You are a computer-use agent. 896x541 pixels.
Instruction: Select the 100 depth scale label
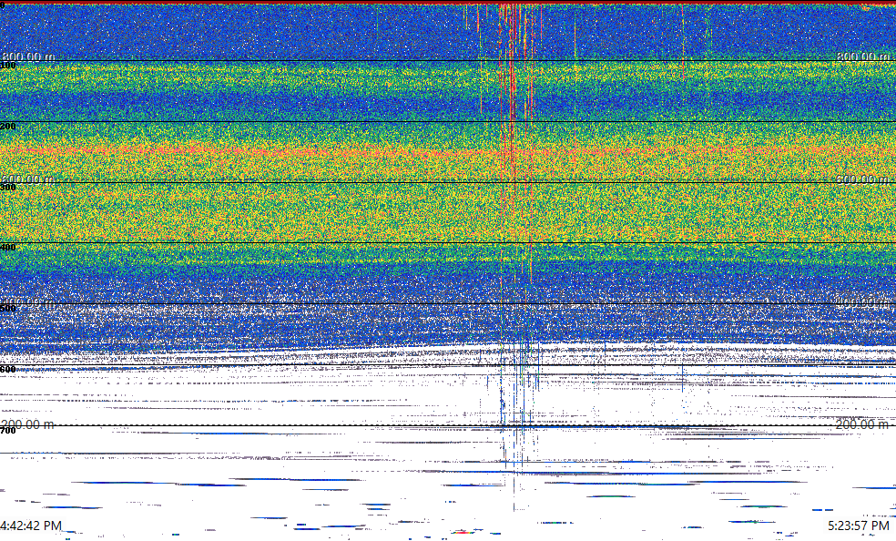click(8, 66)
